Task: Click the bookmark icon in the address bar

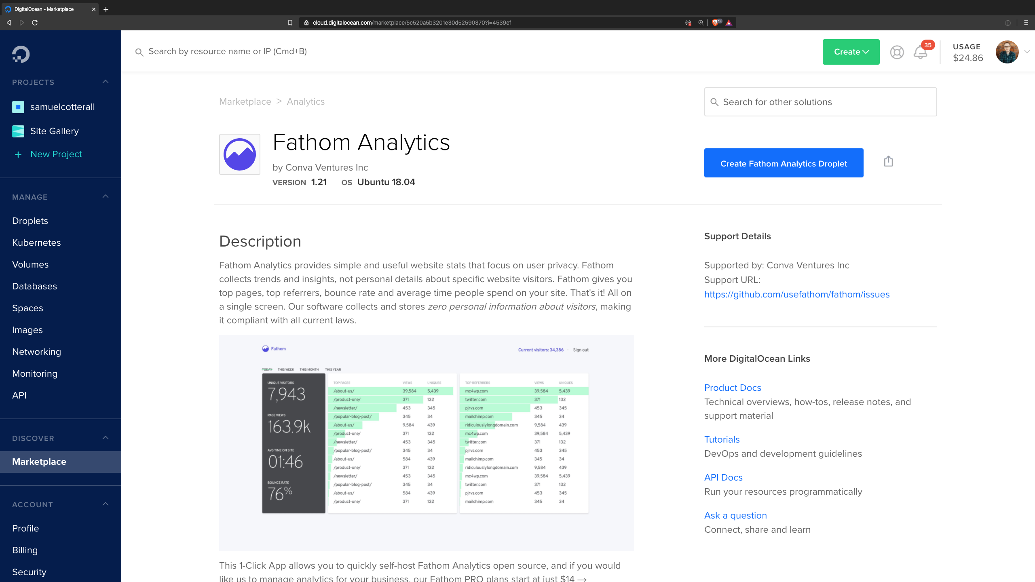Action: coord(290,23)
